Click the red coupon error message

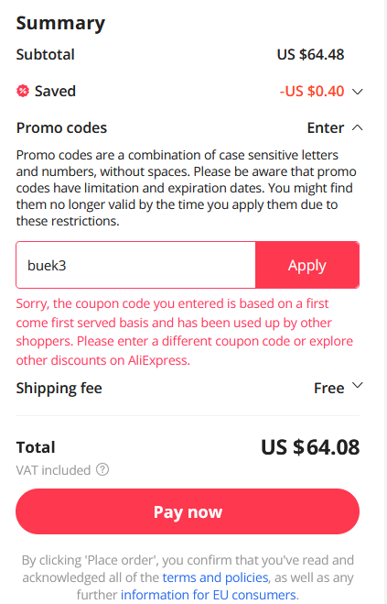click(x=185, y=332)
